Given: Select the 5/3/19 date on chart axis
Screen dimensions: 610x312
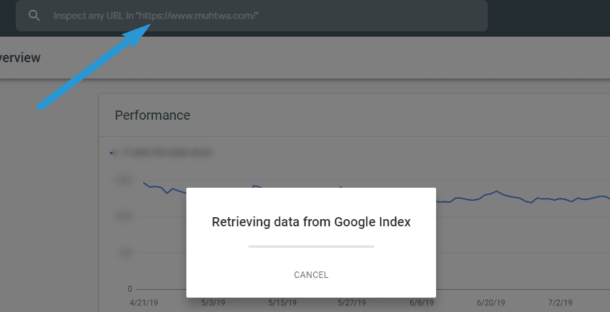Looking at the screenshot, I should [212, 302].
